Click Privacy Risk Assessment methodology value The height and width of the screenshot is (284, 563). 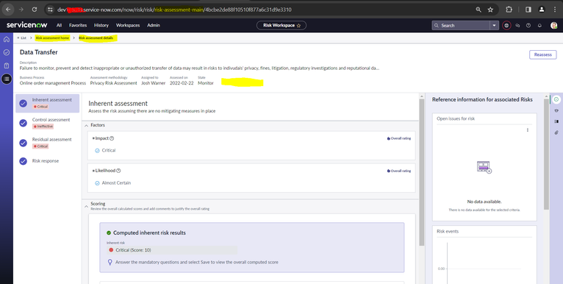[x=113, y=83]
